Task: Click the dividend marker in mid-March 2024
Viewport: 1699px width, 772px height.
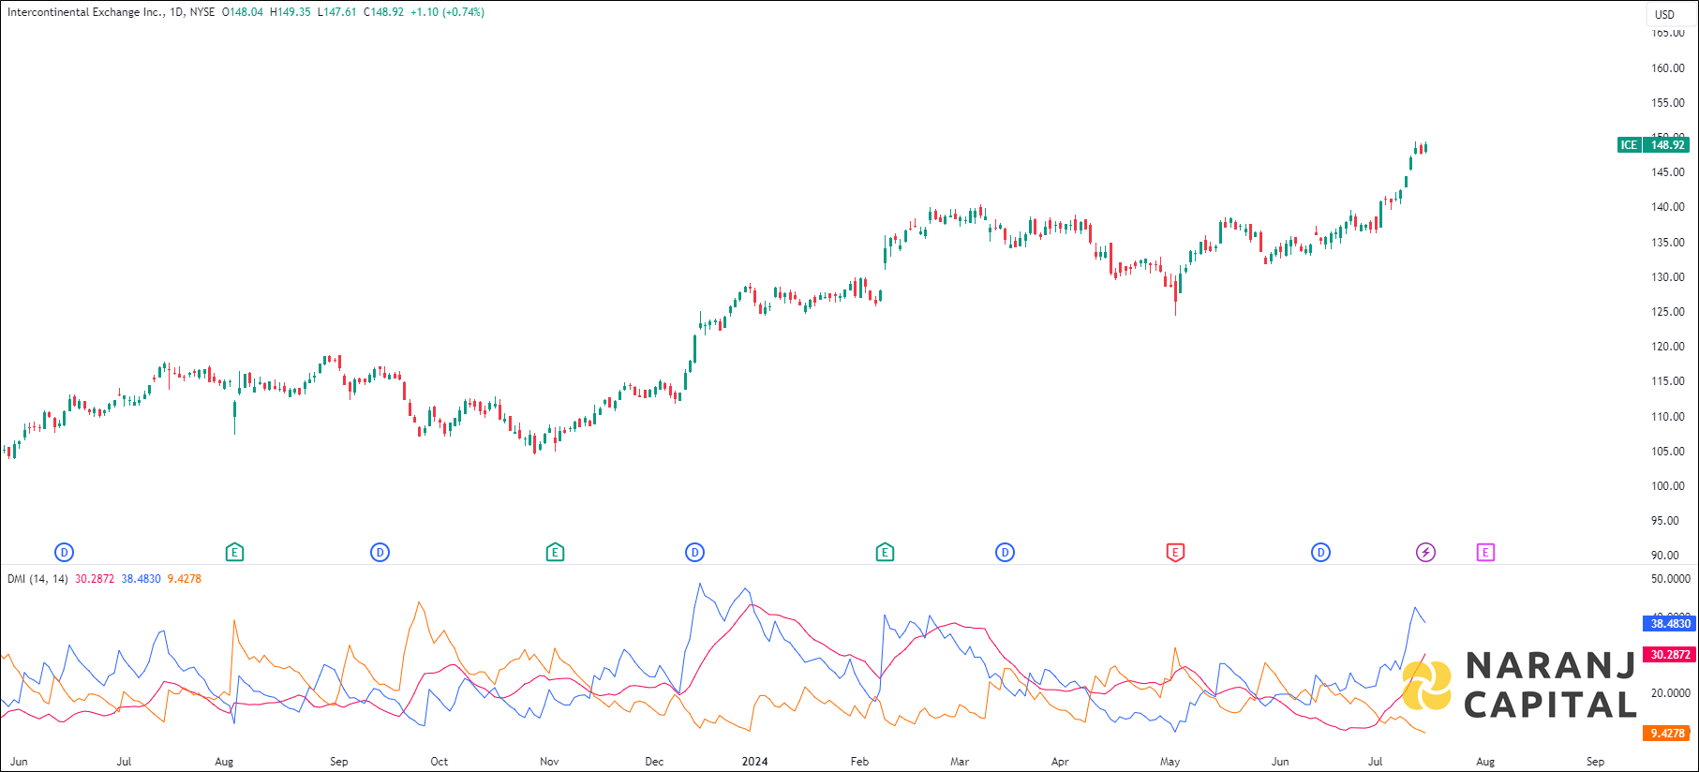Action: tap(1005, 553)
